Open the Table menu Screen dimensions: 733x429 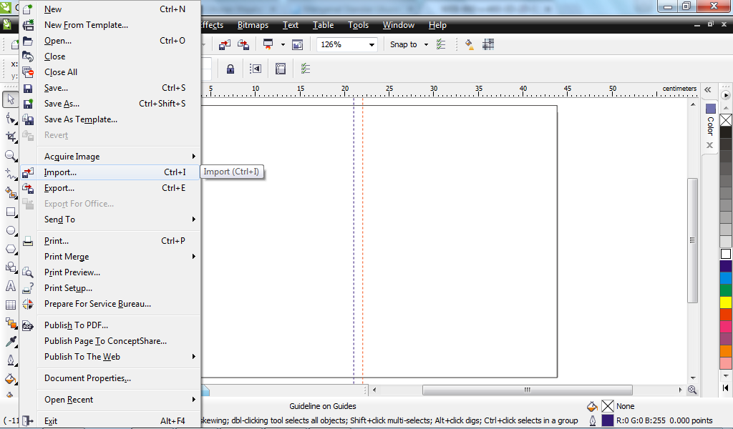point(323,25)
